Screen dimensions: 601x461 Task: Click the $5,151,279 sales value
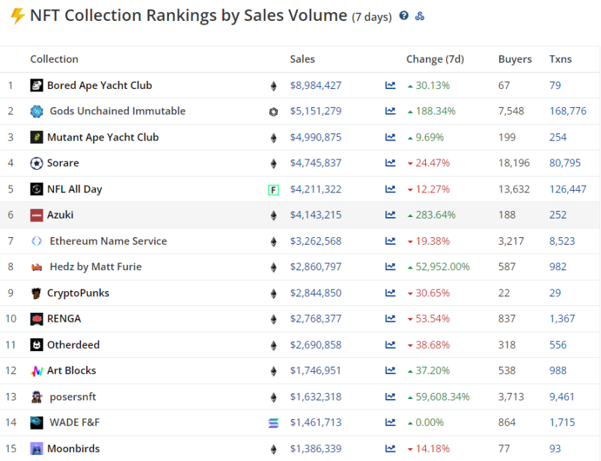(x=315, y=111)
